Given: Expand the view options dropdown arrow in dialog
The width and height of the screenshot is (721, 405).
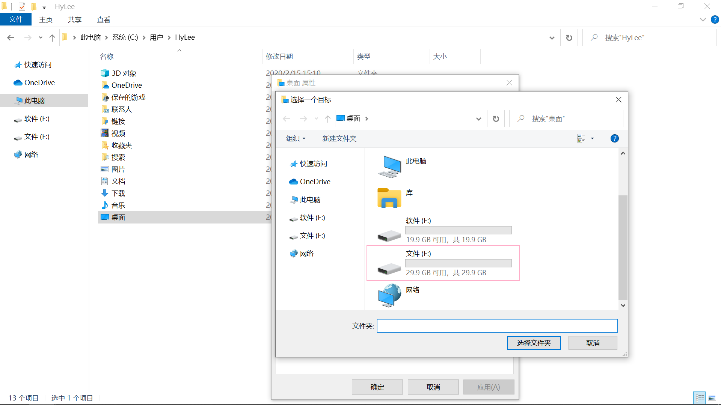Looking at the screenshot, I should pos(593,138).
